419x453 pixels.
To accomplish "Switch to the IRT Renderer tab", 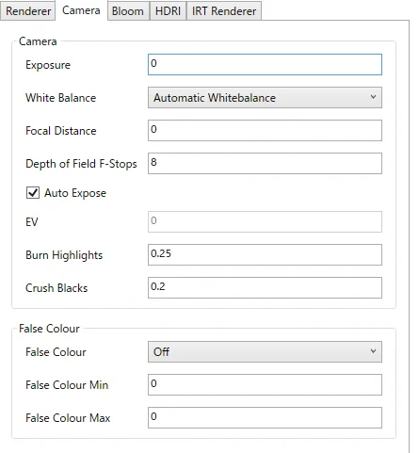I will pyautogui.click(x=224, y=11).
